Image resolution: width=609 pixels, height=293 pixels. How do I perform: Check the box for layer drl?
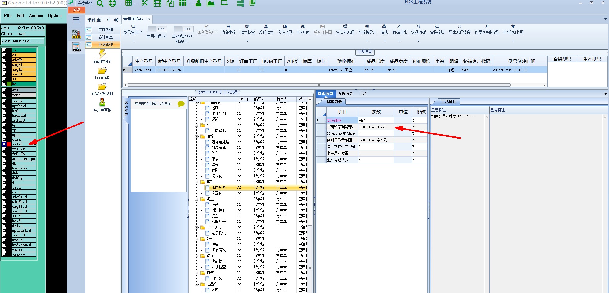pos(4,90)
